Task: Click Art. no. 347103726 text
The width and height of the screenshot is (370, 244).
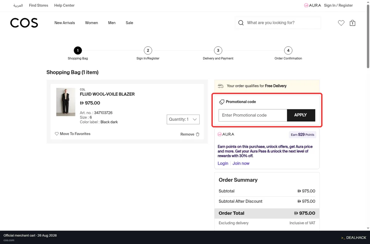Action: (96, 113)
